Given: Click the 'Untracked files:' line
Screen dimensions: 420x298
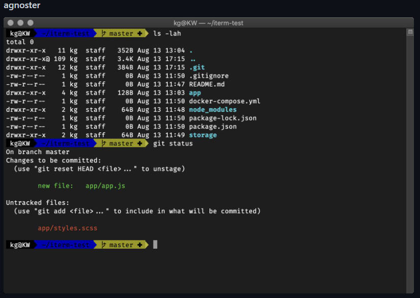Looking at the screenshot, I should point(38,203).
